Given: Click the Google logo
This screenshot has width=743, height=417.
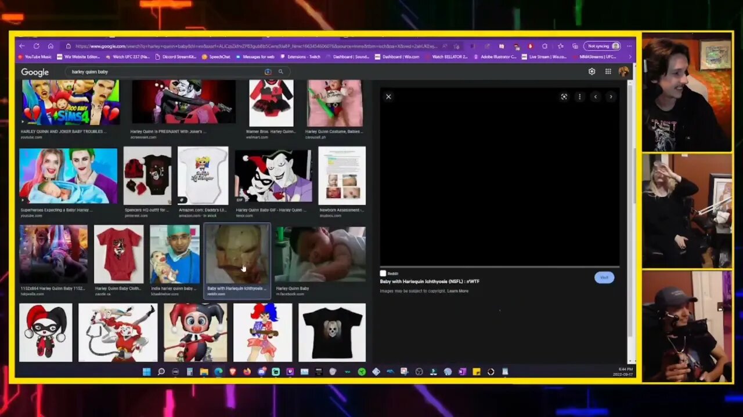Looking at the screenshot, I should [35, 72].
